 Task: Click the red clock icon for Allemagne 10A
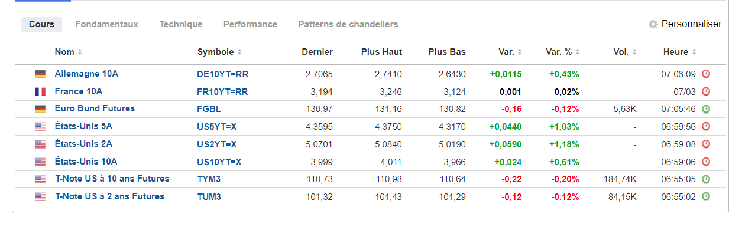pyautogui.click(x=705, y=74)
